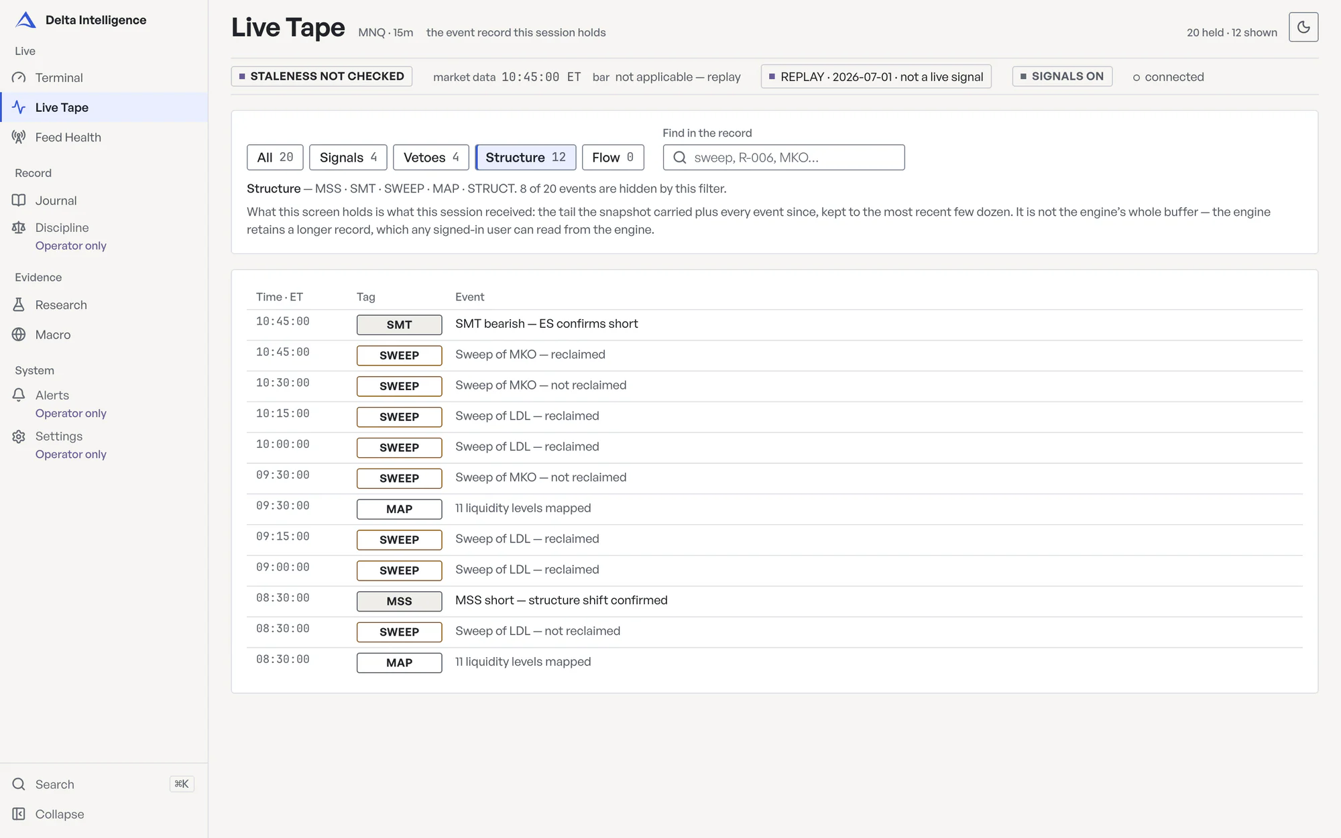The height and width of the screenshot is (838, 1341).
Task: Filter the tape to Vetoes
Action: tap(431, 158)
